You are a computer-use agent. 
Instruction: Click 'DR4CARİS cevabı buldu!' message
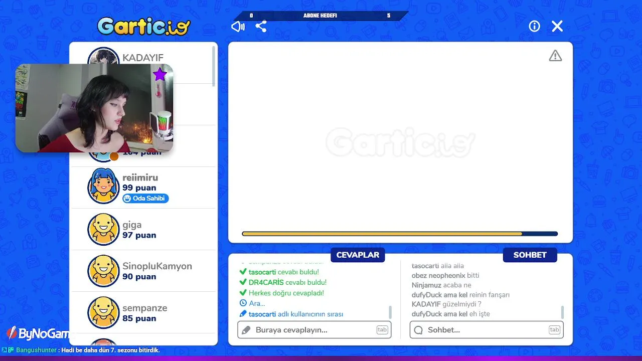(x=288, y=282)
